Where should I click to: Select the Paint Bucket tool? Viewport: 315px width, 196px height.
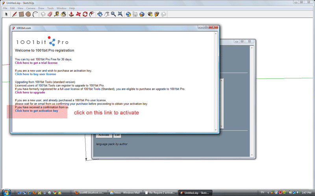tap(63, 14)
